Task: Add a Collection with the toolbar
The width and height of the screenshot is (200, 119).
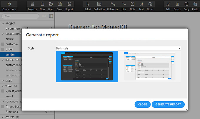Action: [x=99, y=6]
